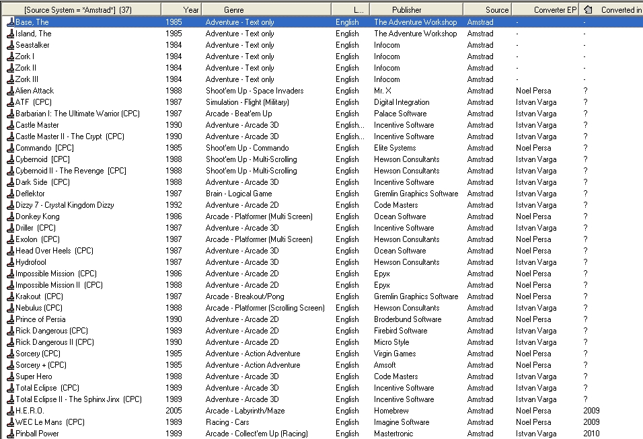Click the joystick icon beside Base, The
This screenshot has height=439, width=643.
11,22
